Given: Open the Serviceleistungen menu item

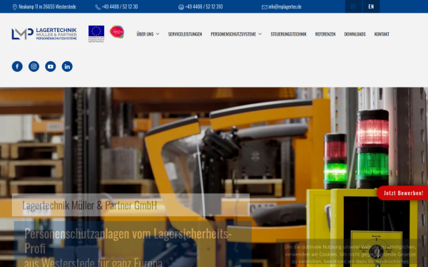Looking at the screenshot, I should click(185, 34).
